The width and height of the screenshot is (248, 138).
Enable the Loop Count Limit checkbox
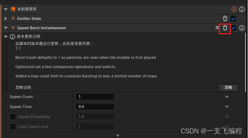13,127
